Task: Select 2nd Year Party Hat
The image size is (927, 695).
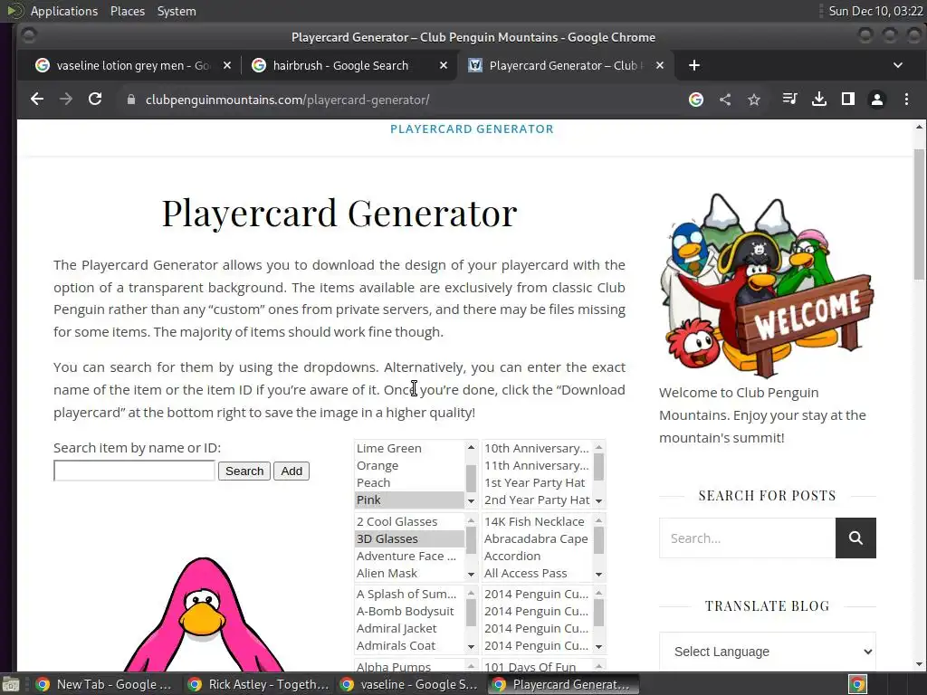Action: (x=538, y=500)
